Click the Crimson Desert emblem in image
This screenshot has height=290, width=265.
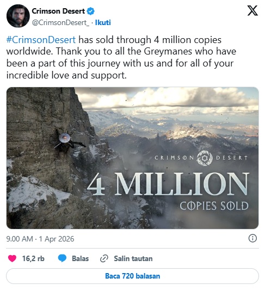pyautogui.click(x=205, y=158)
